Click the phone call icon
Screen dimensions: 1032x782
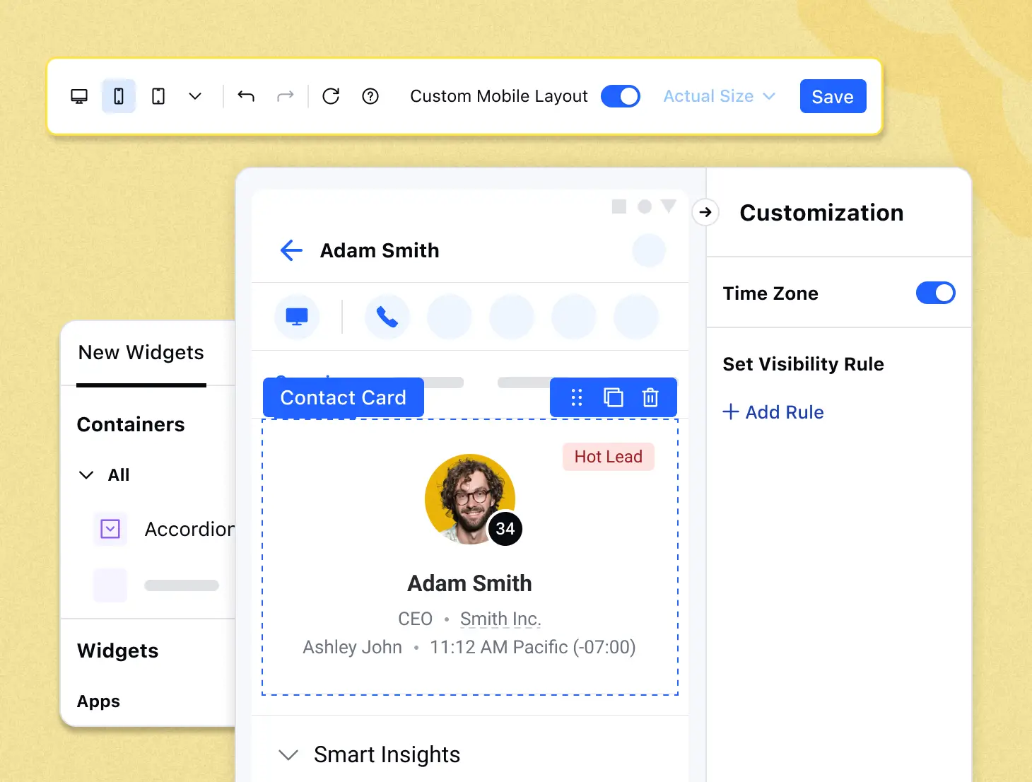click(387, 317)
